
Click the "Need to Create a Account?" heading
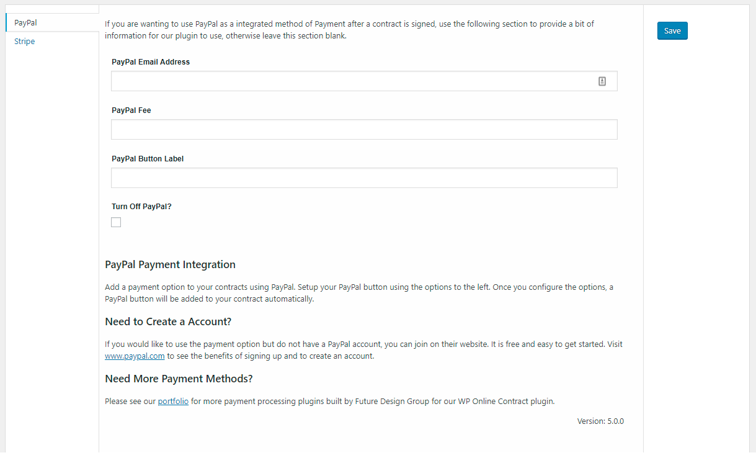[168, 321]
